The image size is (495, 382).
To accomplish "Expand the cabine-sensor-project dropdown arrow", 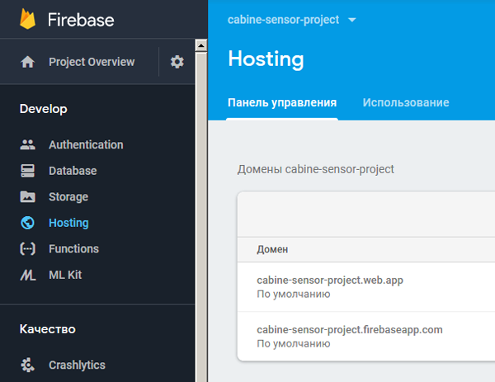I will (351, 20).
